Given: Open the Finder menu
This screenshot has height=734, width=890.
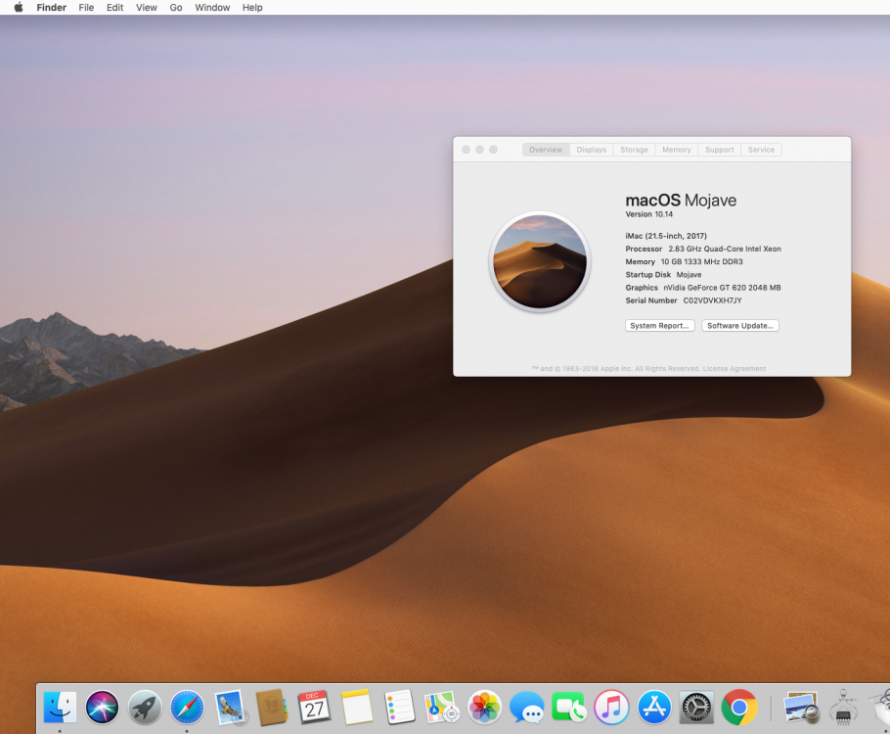Looking at the screenshot, I should (x=52, y=8).
